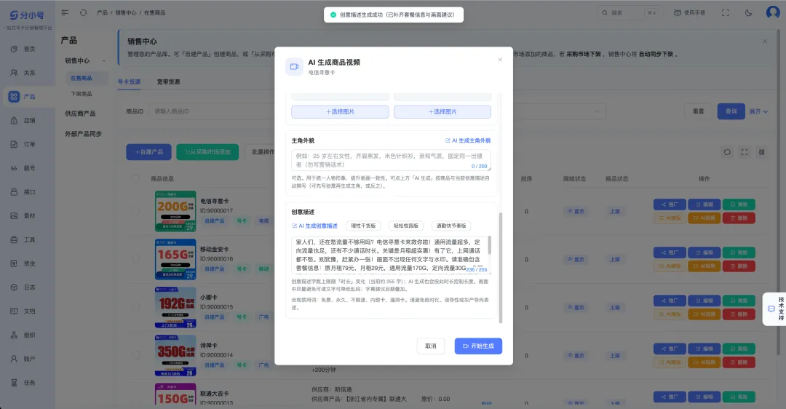786x409 pixels.
Task: Tick the checkbox for 电信寻意卡 row
Action: coord(135,211)
